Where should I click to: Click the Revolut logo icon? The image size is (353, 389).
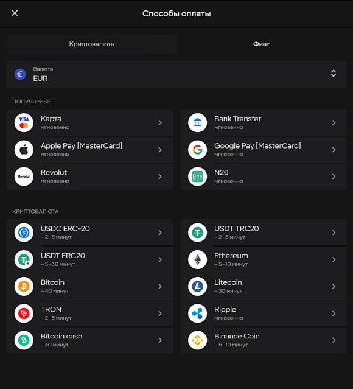point(24,177)
